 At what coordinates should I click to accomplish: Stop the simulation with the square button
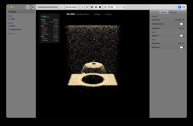click(x=100, y=7)
